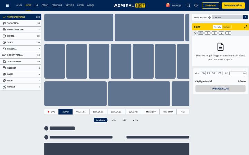
Task: Set stake to 100 lei
Action: tap(219, 73)
